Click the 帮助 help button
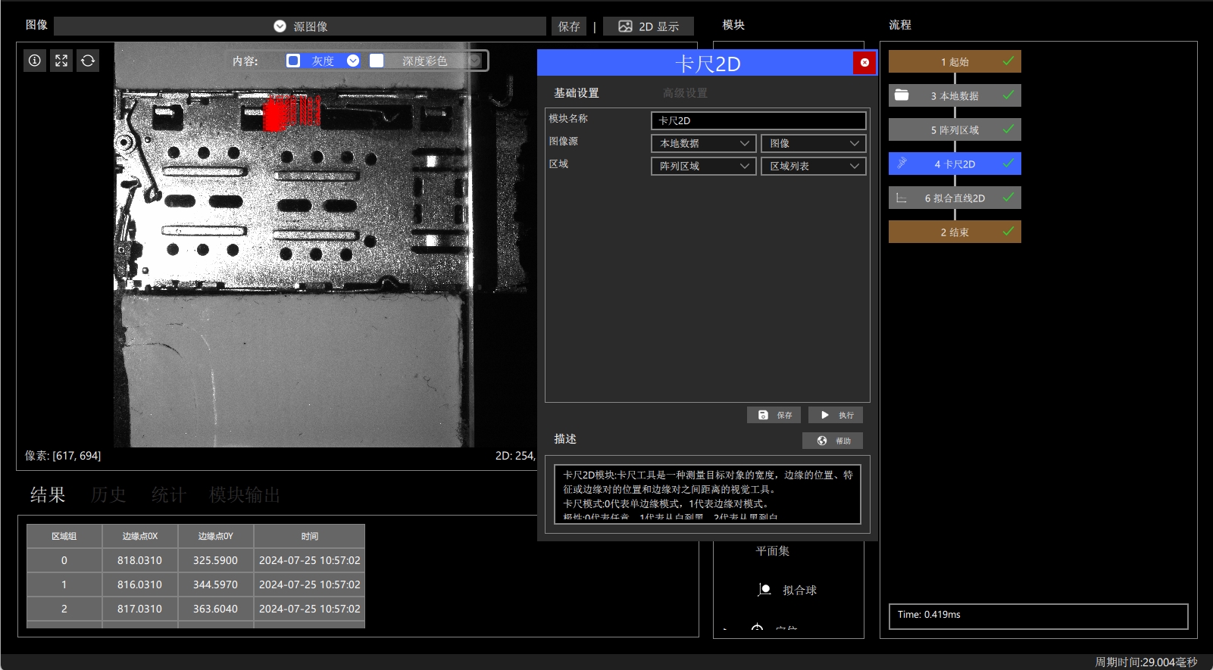1213x670 pixels. pos(833,441)
